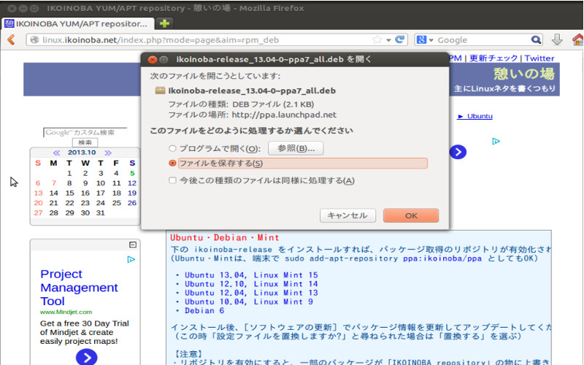This screenshot has width=584, height=365.
Task: Open the Debian 6 link
Action: pyautogui.click(x=204, y=311)
